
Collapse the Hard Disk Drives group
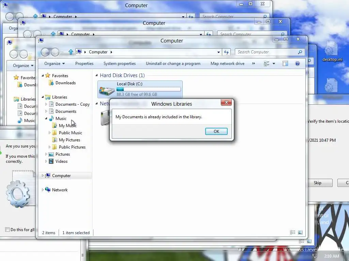pos(96,75)
